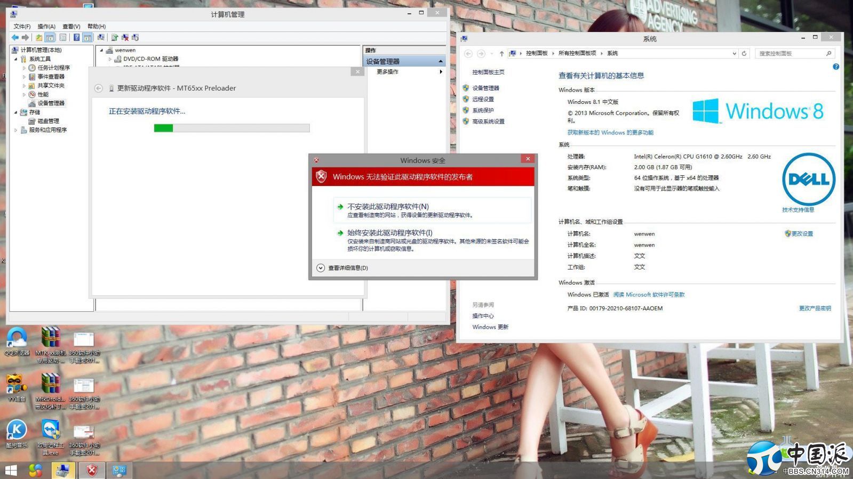
Task: Open 文件(F) menu in Computer Management
Action: (x=22, y=26)
